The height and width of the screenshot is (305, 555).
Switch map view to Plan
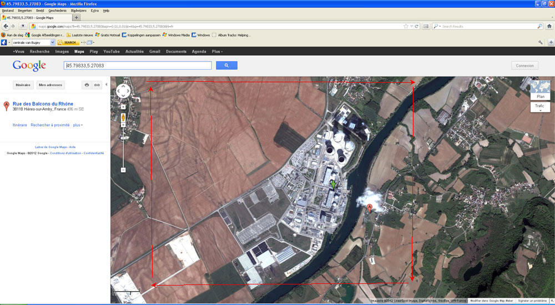coord(540,96)
